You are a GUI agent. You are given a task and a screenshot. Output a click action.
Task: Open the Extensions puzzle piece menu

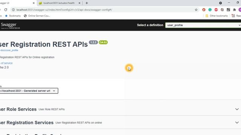[234, 10]
